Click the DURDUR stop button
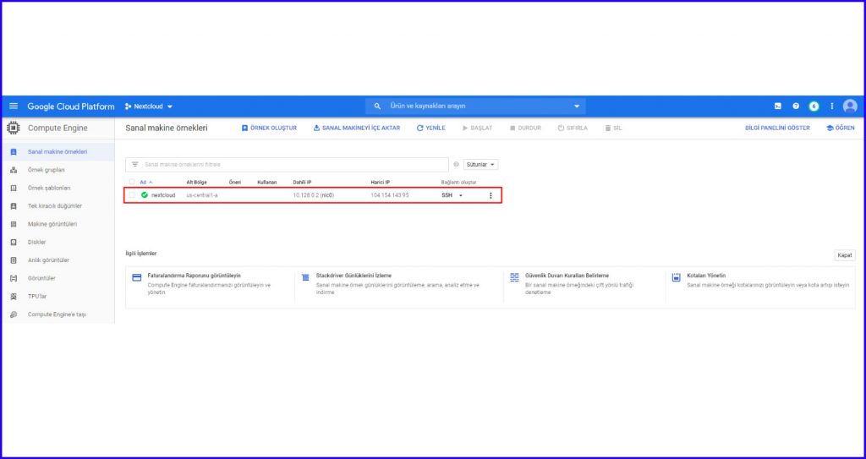This screenshot has height=459, width=866. tap(525, 128)
